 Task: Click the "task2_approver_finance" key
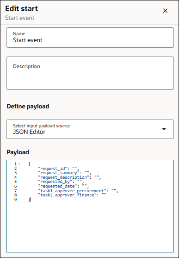click(x=67, y=195)
